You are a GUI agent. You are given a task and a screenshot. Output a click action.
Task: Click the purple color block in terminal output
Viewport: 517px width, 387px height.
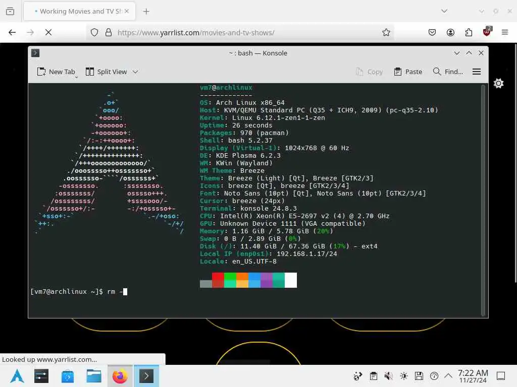click(x=267, y=280)
